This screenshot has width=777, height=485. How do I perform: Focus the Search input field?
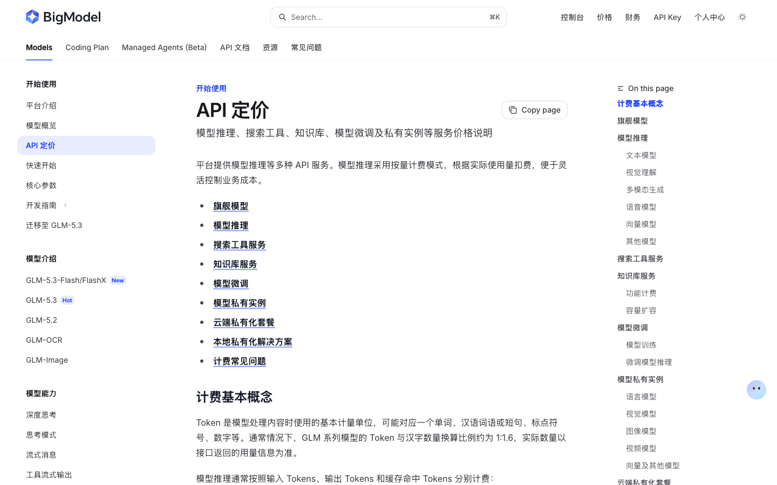[x=388, y=17]
